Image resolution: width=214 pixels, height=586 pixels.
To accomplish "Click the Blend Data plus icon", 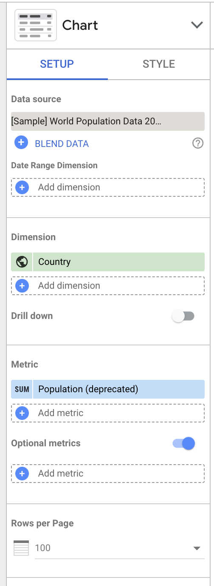I will tap(22, 143).
